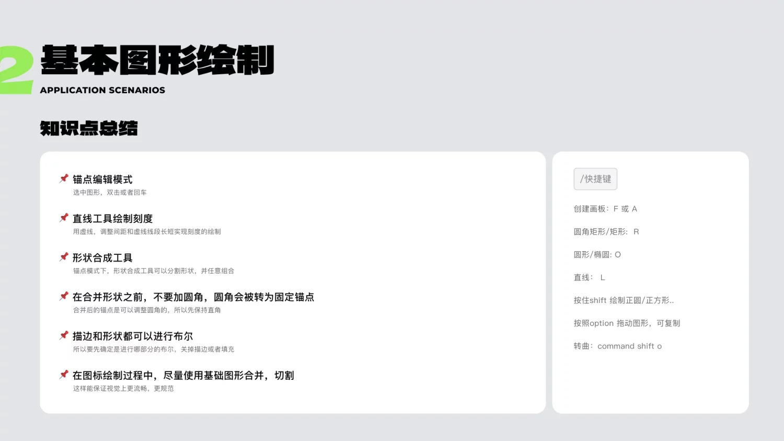Image resolution: width=784 pixels, height=441 pixels.
Task: Click the pin icon beside 在图标绘制过程中 entry
Action: pyautogui.click(x=64, y=374)
